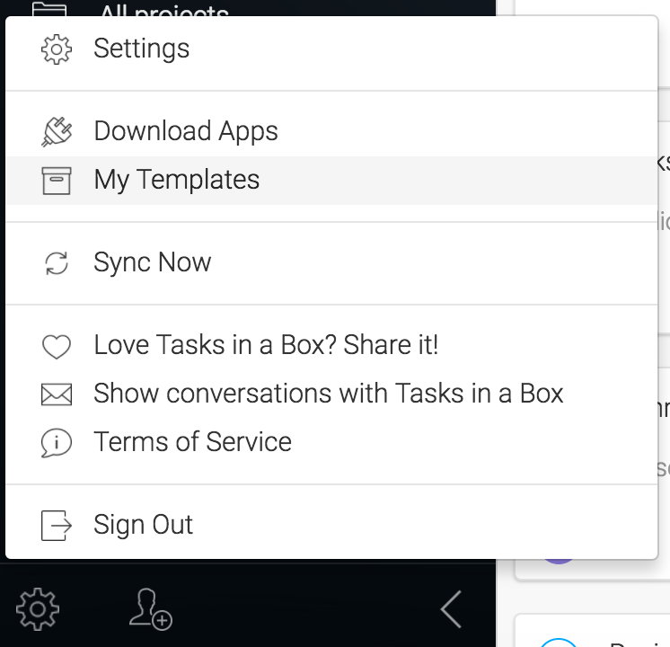Image resolution: width=670 pixels, height=647 pixels.
Task: Click the heart icon in the menu
Action: (x=57, y=346)
